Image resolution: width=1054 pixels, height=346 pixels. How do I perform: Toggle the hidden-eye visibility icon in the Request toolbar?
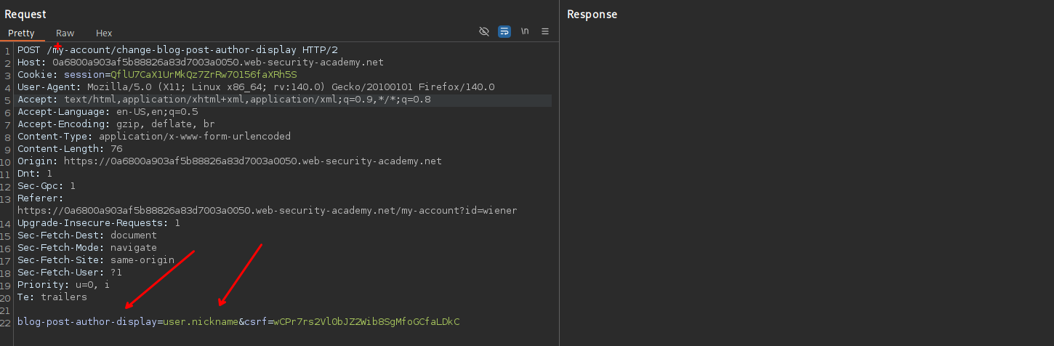pyautogui.click(x=484, y=32)
